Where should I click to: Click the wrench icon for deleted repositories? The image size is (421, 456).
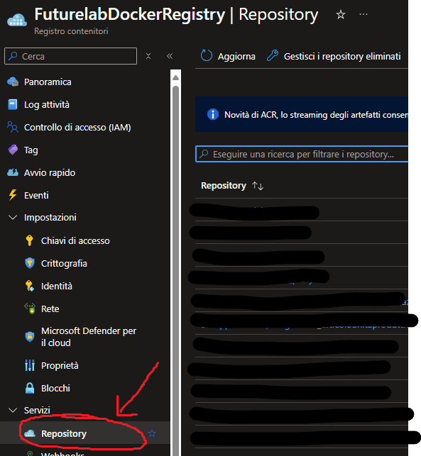tap(273, 55)
